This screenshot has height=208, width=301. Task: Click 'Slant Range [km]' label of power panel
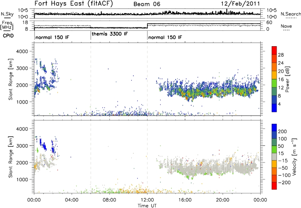point(11,79)
